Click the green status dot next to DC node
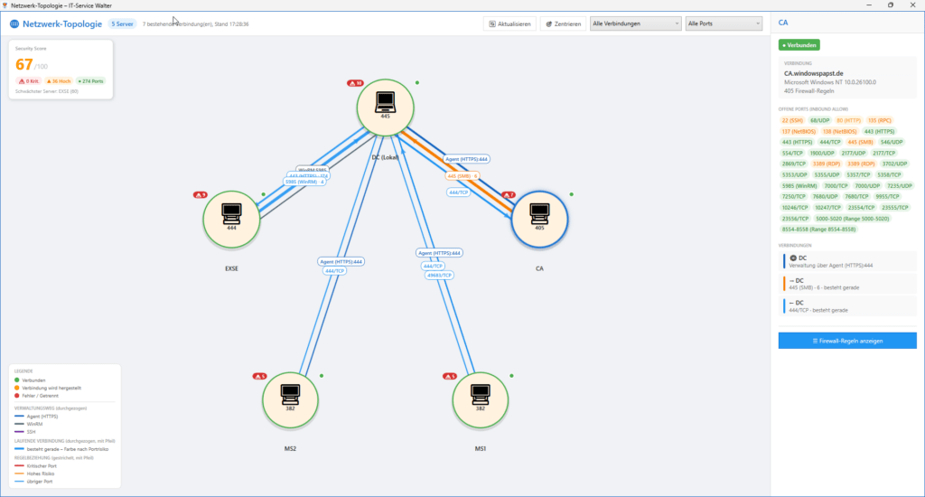Image resolution: width=925 pixels, height=497 pixels. click(x=417, y=82)
